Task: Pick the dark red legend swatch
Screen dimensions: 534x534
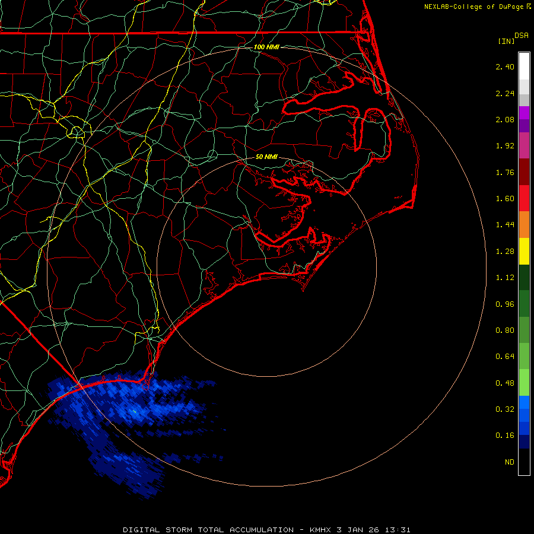Action: 524,172
